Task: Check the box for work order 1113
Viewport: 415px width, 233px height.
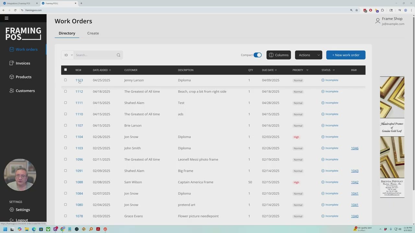Action: click(65, 80)
